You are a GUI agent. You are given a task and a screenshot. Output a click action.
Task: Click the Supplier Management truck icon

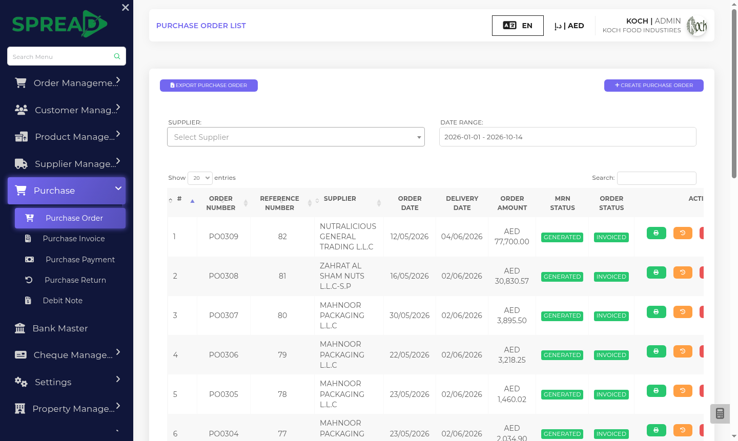coord(21,164)
